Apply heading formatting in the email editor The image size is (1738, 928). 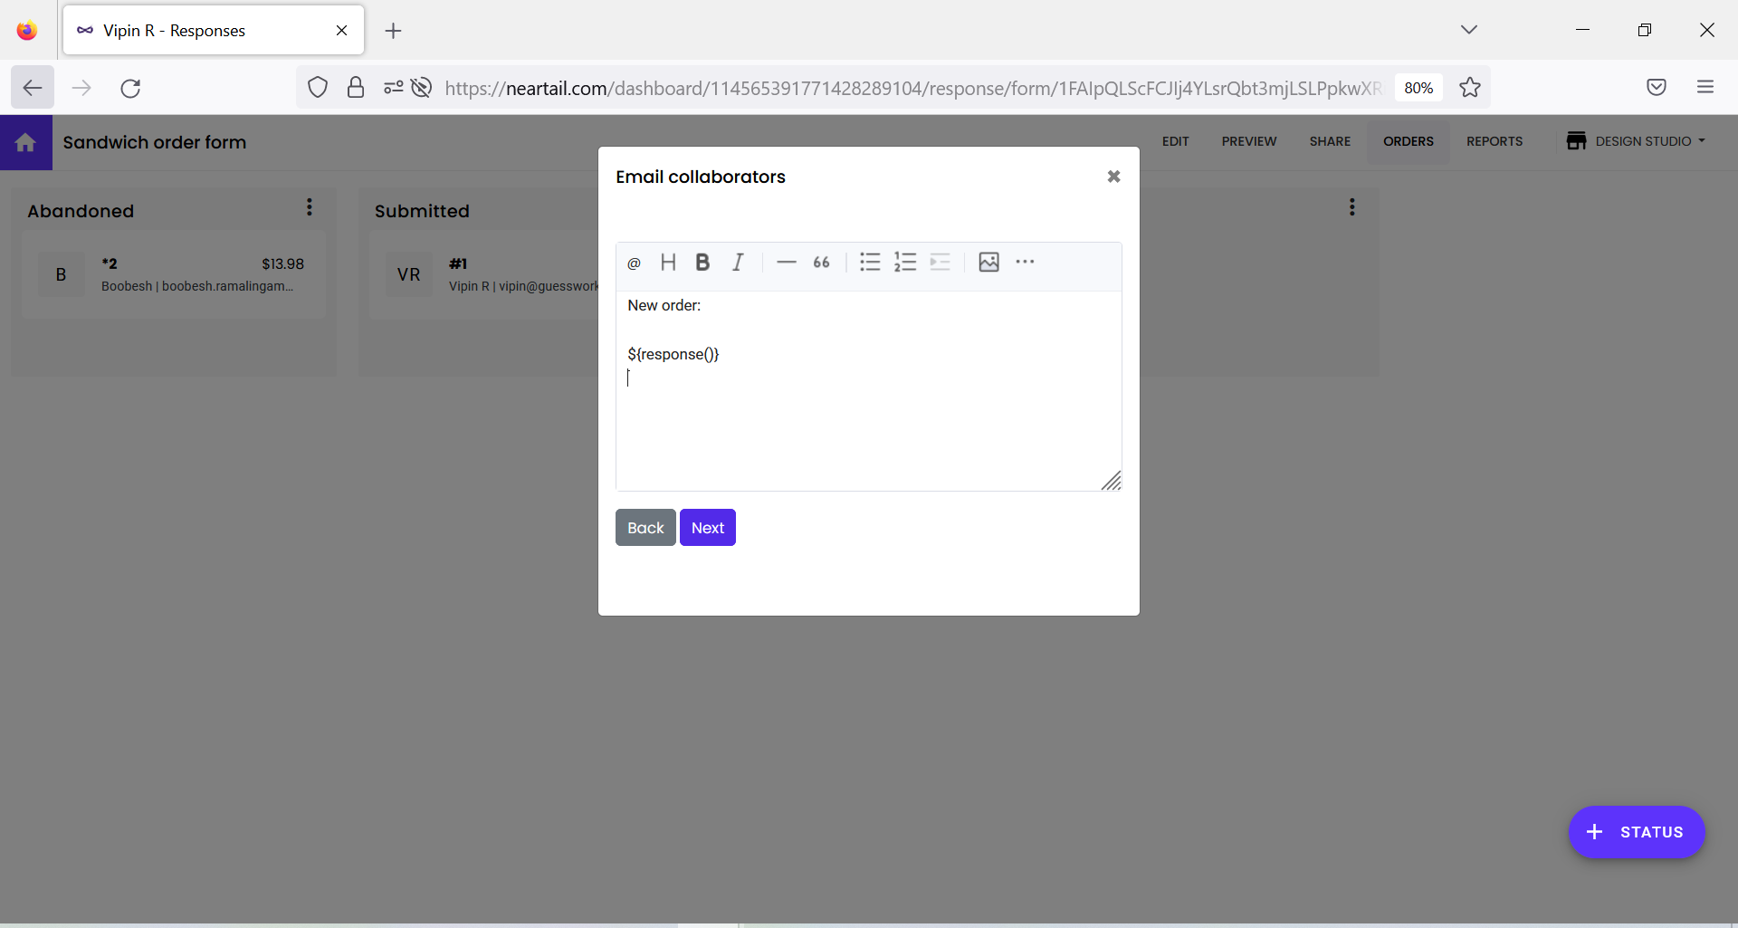tap(669, 263)
